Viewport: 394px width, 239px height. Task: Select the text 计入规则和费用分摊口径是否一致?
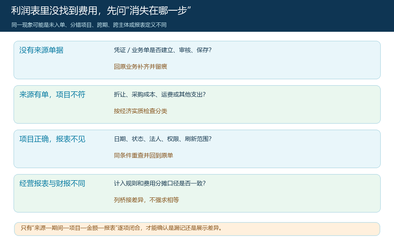(160, 183)
